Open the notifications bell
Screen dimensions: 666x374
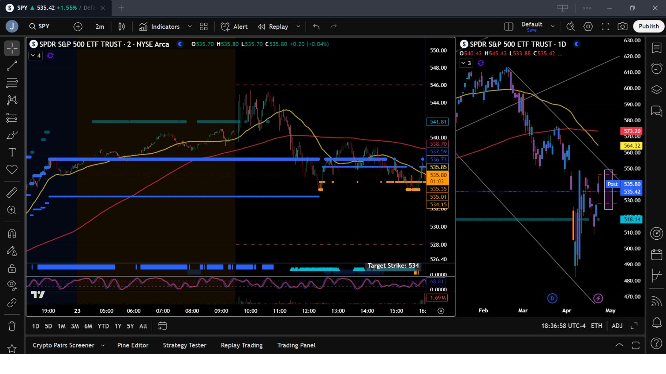[656, 322]
